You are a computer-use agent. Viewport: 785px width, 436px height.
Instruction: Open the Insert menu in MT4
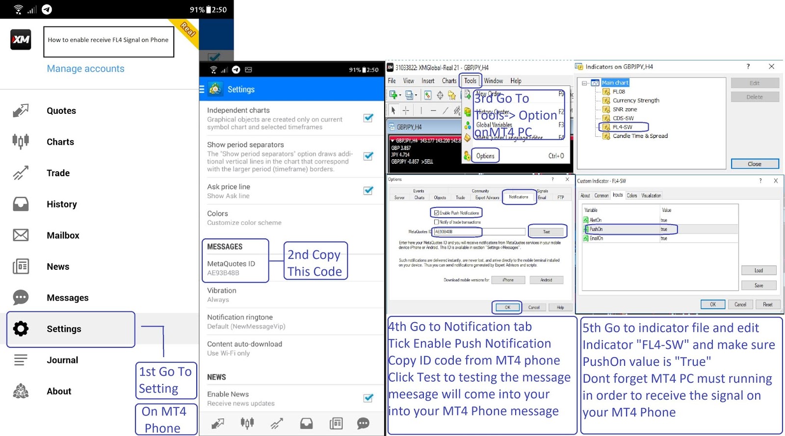click(428, 81)
